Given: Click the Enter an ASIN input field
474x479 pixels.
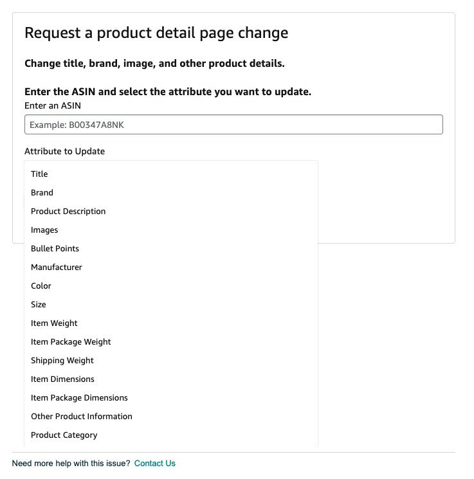Looking at the screenshot, I should 233,125.
